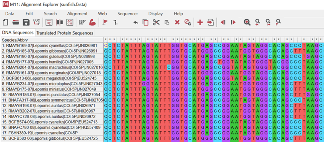Open a saved alignment using the folder icon
324x142 pixels.
[x=16, y=22]
